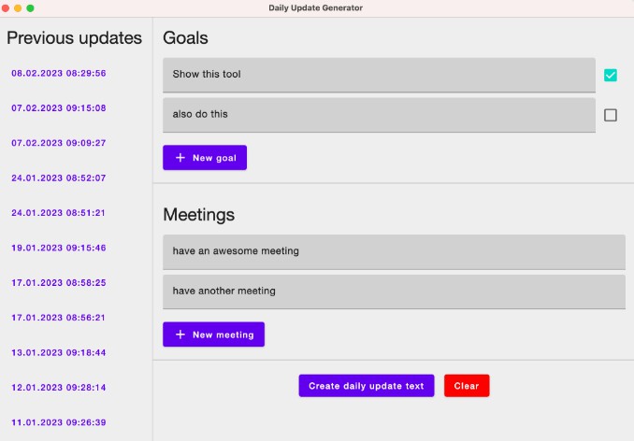Viewport: 634px width, 441px height.
Task: Create daily update text
Action: [x=367, y=386]
